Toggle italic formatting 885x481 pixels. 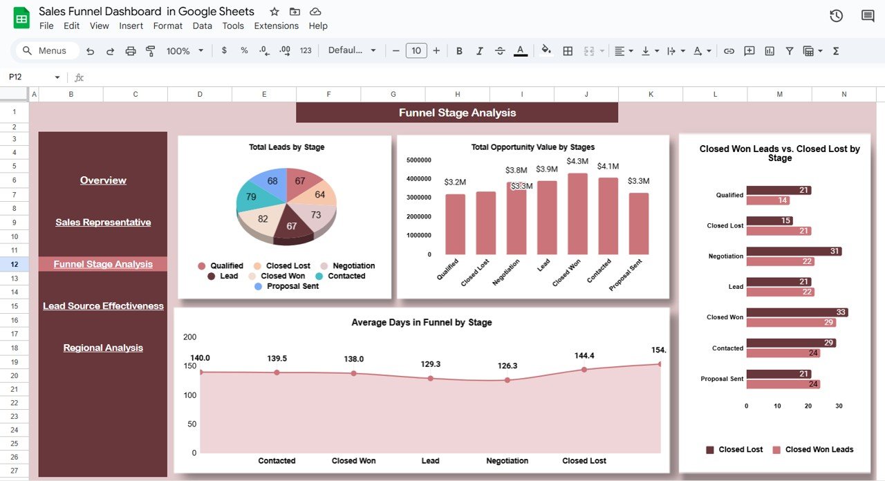[479, 51]
